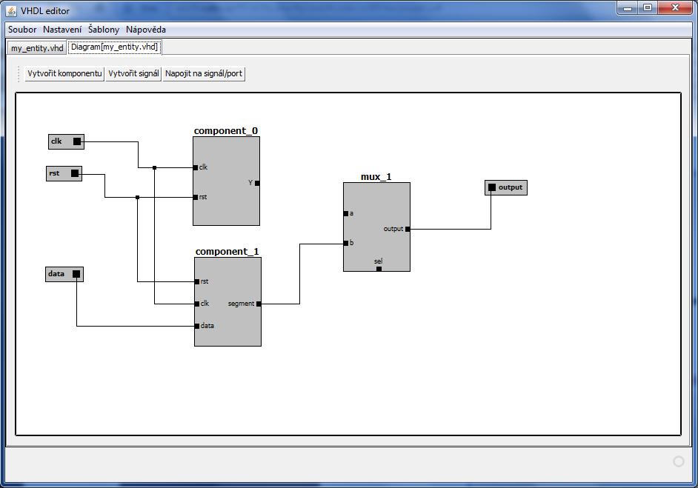Click the rst pin on component_0

[196, 198]
